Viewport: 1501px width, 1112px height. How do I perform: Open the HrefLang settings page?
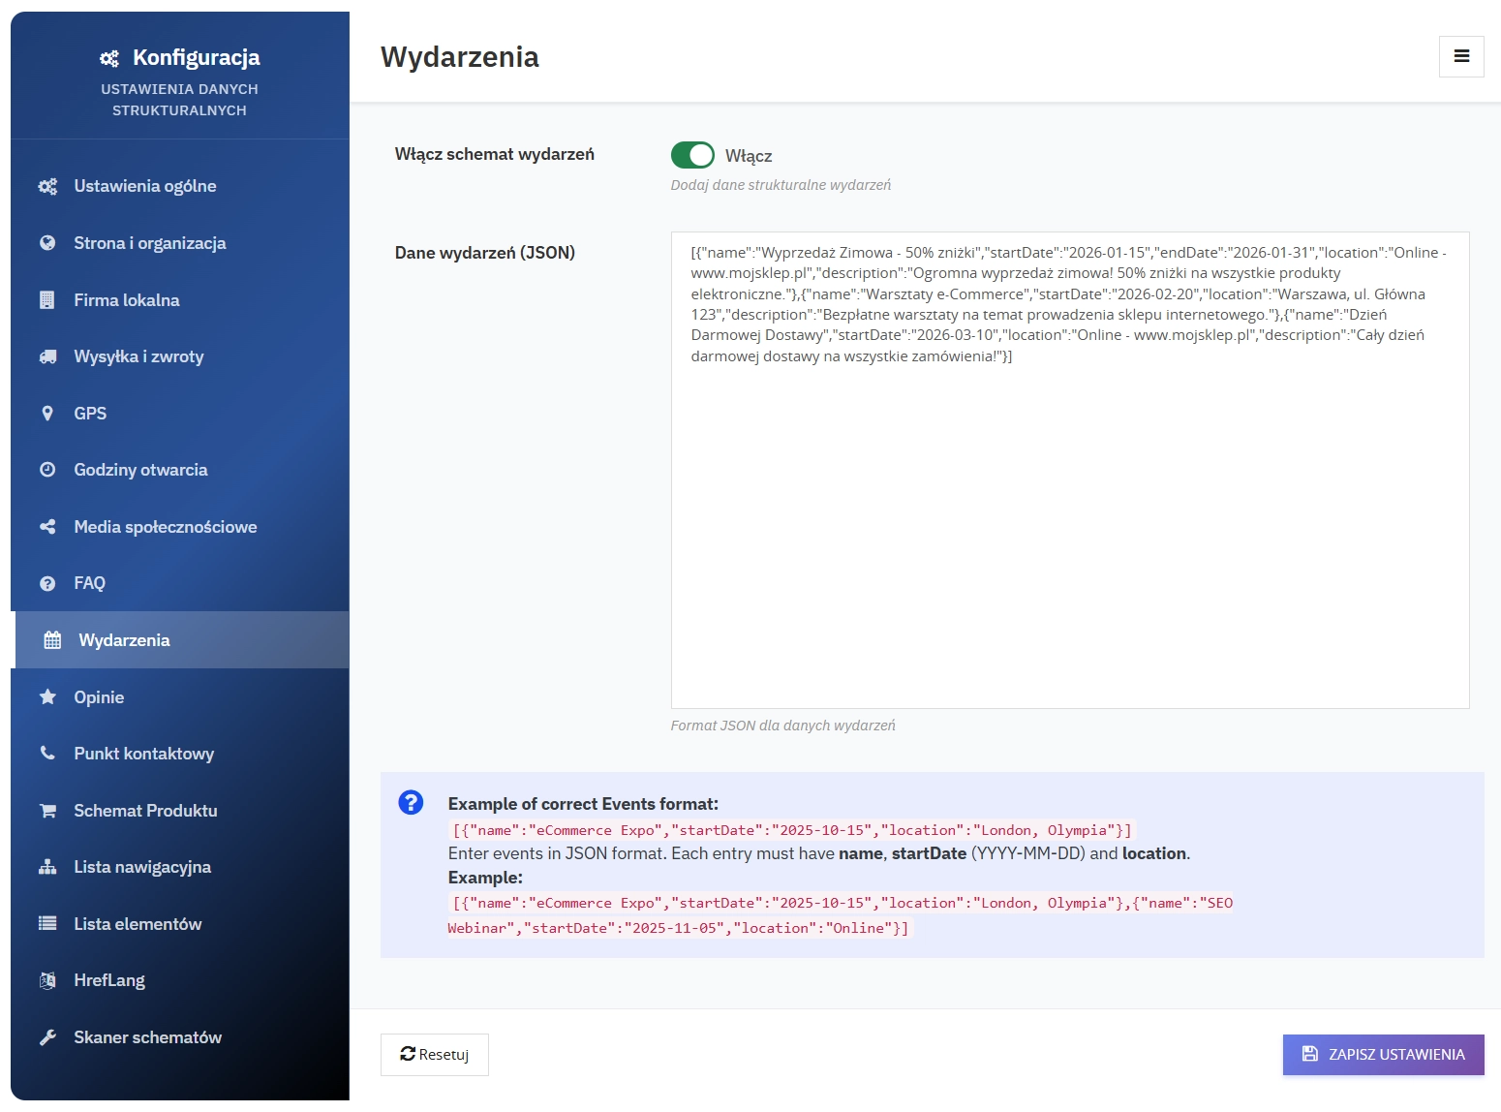click(109, 980)
